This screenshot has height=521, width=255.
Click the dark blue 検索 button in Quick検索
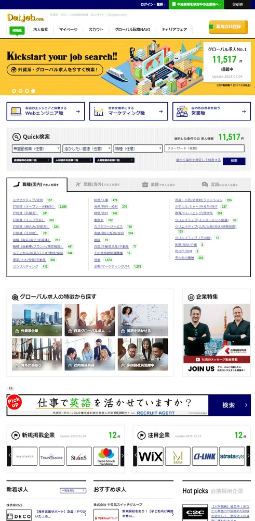[234, 161]
